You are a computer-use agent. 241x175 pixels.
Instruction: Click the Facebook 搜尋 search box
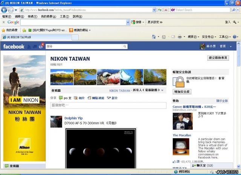(84, 46)
